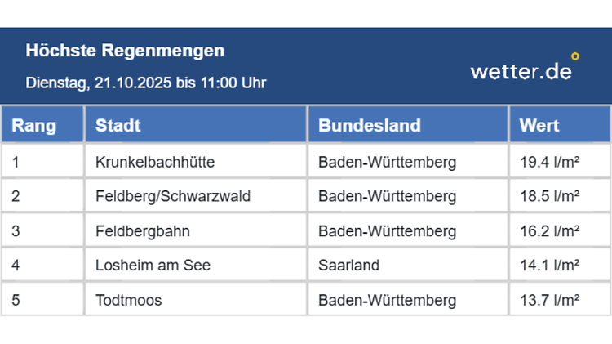Click the 13.7 l/m² value

coord(550,300)
